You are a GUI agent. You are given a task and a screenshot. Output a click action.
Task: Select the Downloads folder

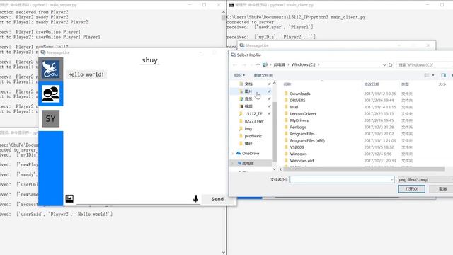[300, 93]
